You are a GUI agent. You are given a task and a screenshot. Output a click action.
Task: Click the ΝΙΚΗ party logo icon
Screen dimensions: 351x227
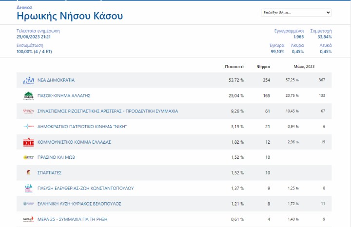[28, 127]
